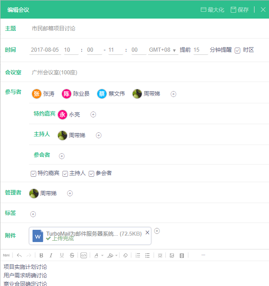Redo the last edit

[29, 255]
